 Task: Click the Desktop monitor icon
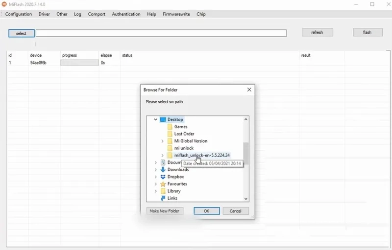[163, 119]
